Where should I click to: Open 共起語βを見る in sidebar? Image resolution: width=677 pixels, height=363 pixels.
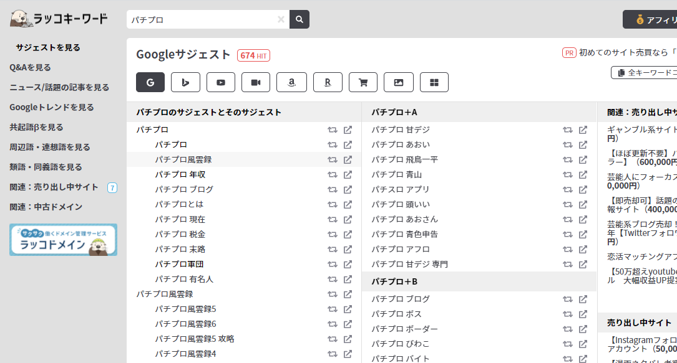36,127
